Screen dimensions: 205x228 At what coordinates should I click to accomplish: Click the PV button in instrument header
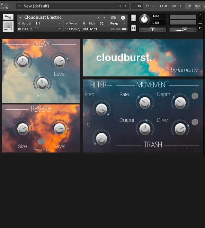201,28
